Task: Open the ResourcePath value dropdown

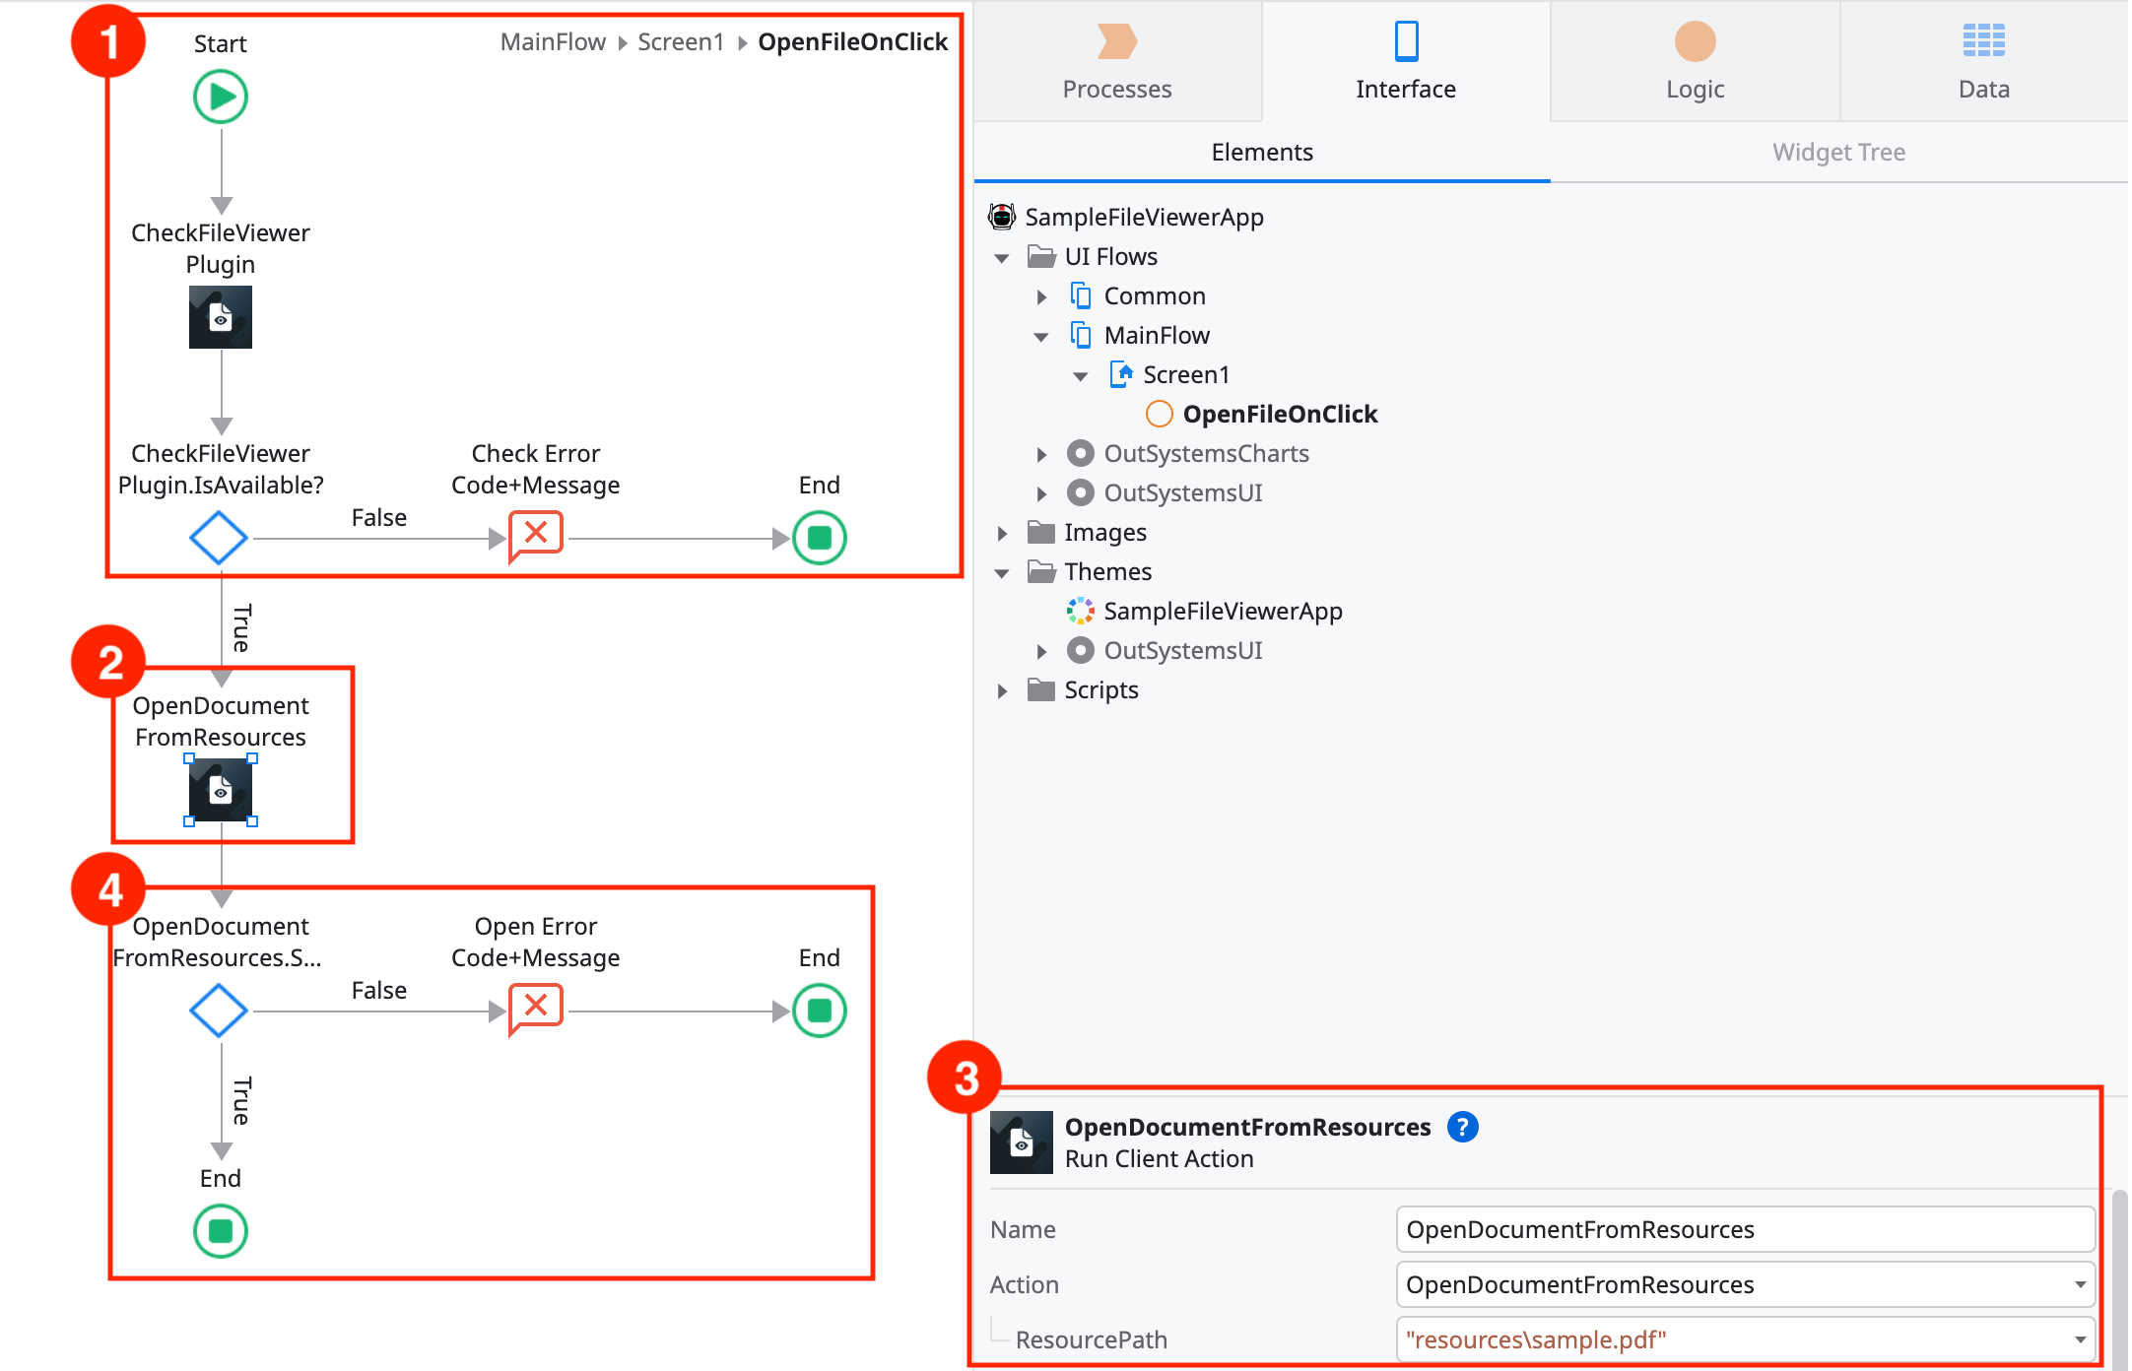Action: tap(2079, 1339)
